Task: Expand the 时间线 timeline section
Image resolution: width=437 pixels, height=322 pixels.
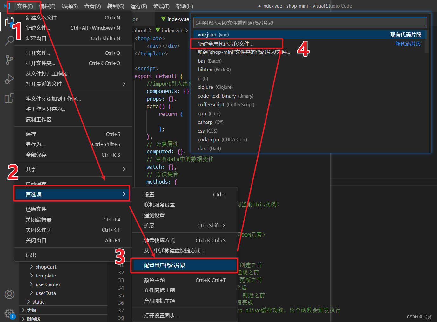Action: (33, 318)
